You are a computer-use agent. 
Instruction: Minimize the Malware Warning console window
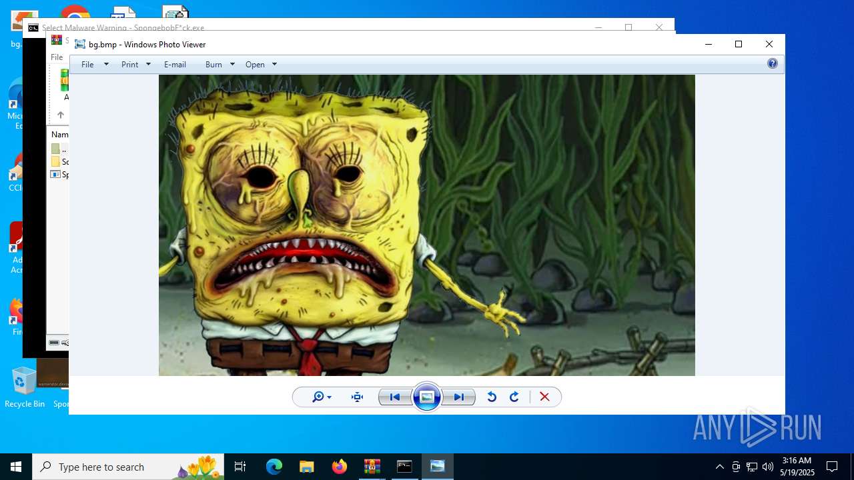point(598,27)
